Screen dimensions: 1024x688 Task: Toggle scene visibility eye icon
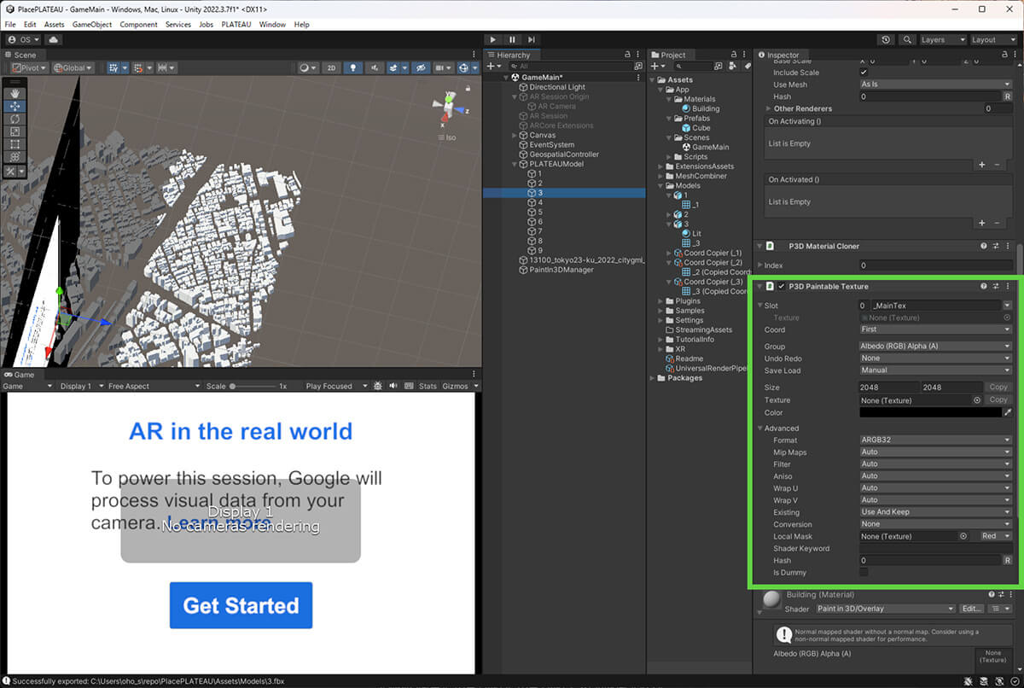point(421,67)
